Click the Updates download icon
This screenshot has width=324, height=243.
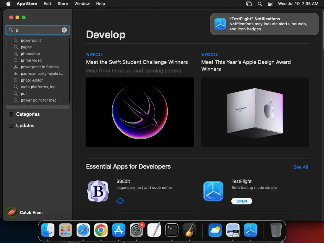(11, 125)
